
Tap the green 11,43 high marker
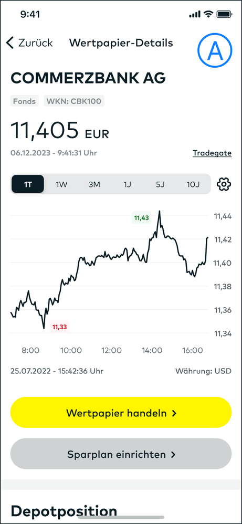point(142,218)
